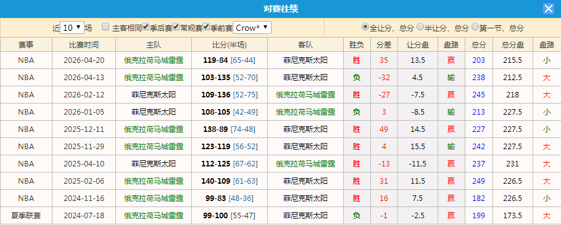
Task: Open the Crow* odds company dropdown
Action: (252, 28)
